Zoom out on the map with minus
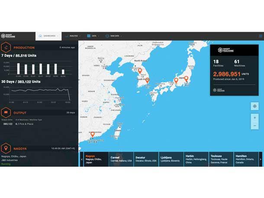 254,125
